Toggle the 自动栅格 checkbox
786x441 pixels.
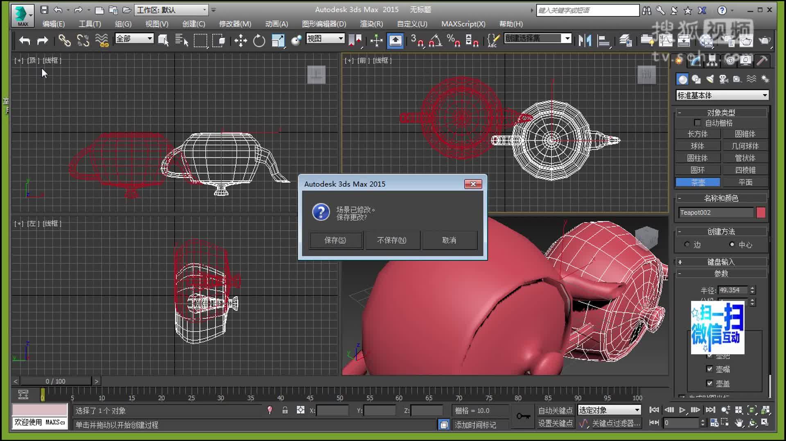(x=698, y=122)
